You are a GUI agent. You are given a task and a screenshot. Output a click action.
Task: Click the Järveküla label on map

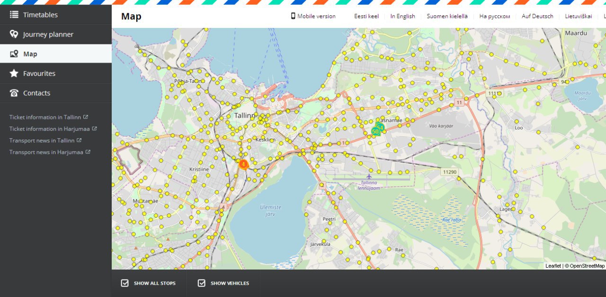click(320, 244)
